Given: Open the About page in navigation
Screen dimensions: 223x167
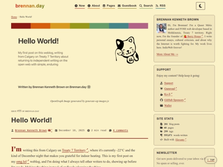Looking at the screenshot, I should (94, 6).
